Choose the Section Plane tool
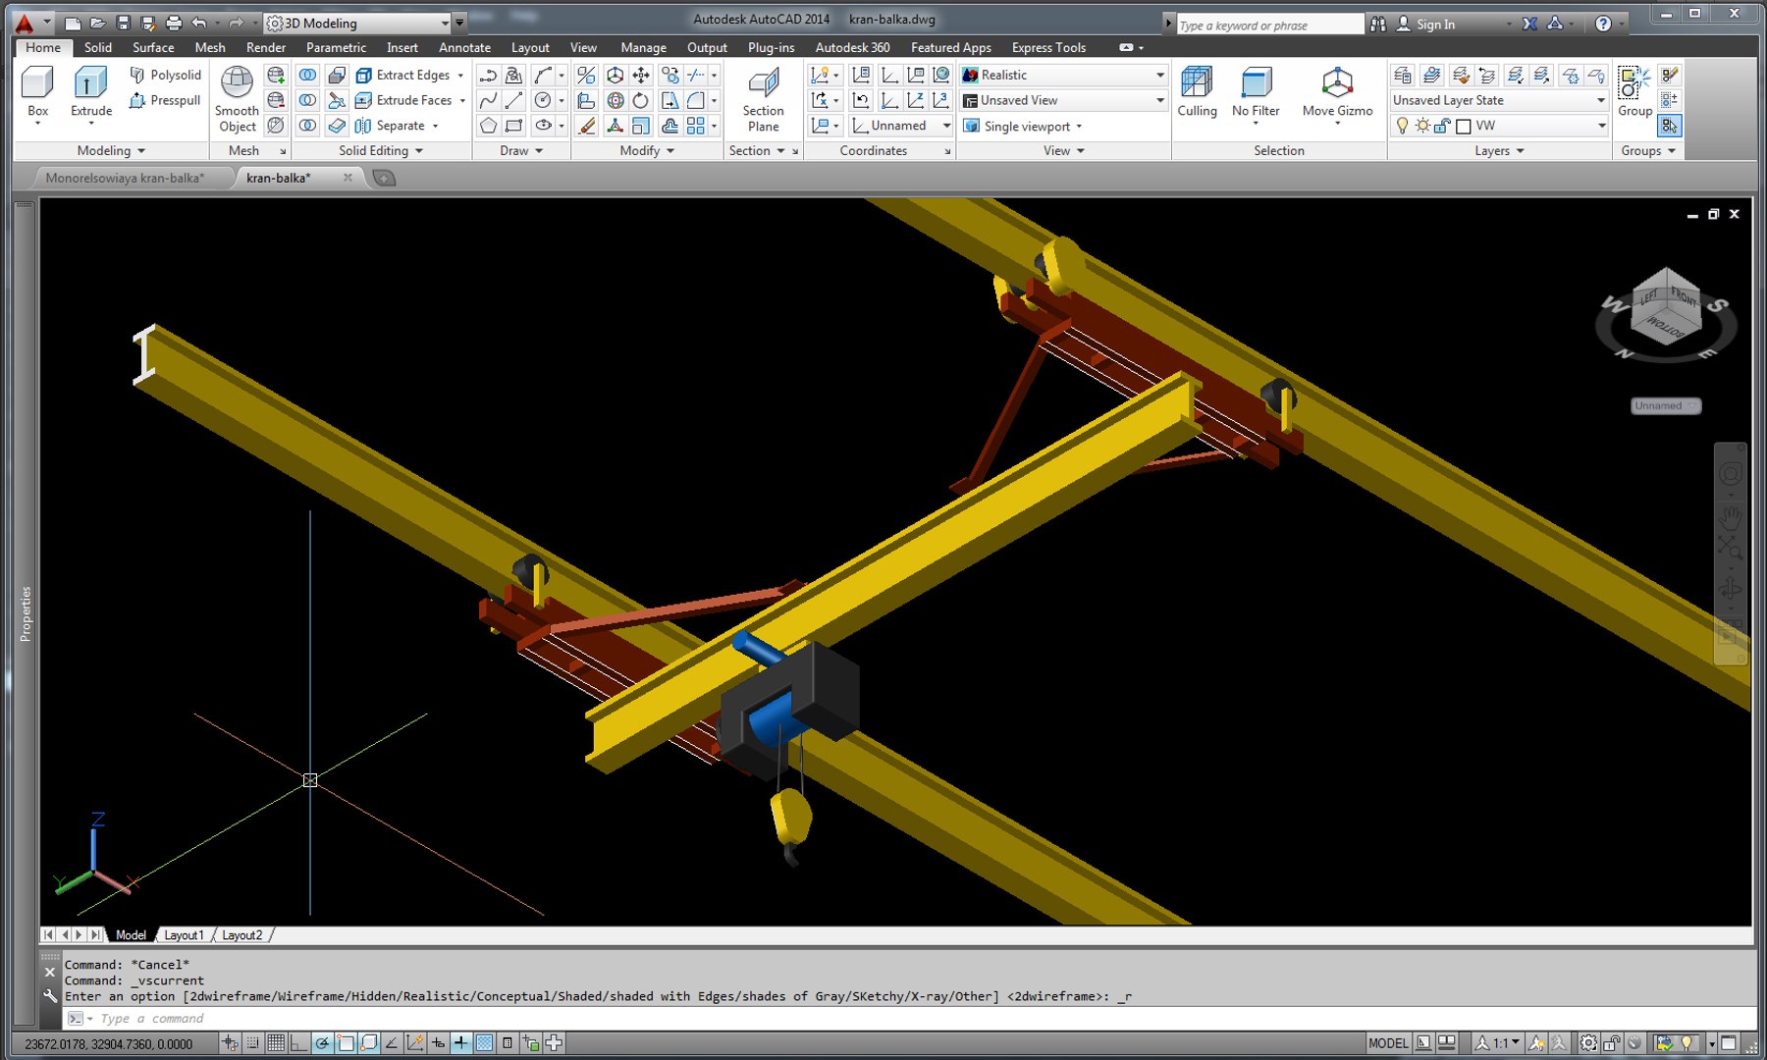1767x1060 pixels. (x=763, y=99)
